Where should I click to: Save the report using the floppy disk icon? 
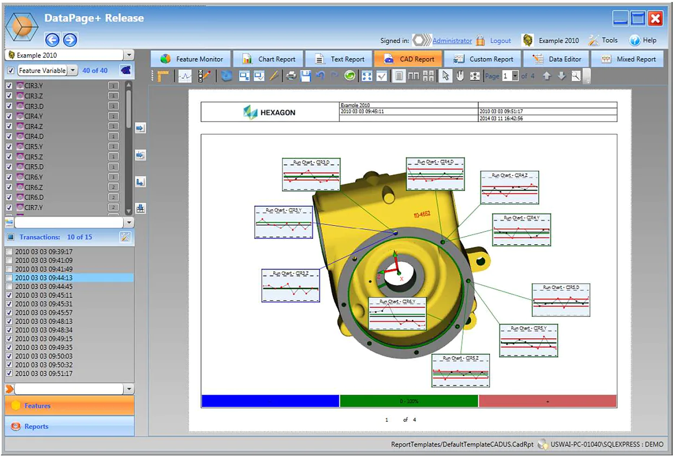click(306, 77)
